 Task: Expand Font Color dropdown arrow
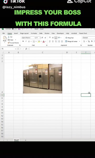[x=46, y=41]
